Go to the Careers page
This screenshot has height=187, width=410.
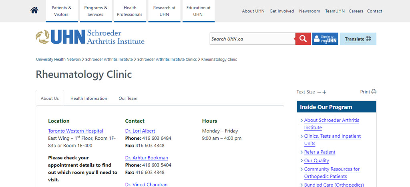click(356, 11)
